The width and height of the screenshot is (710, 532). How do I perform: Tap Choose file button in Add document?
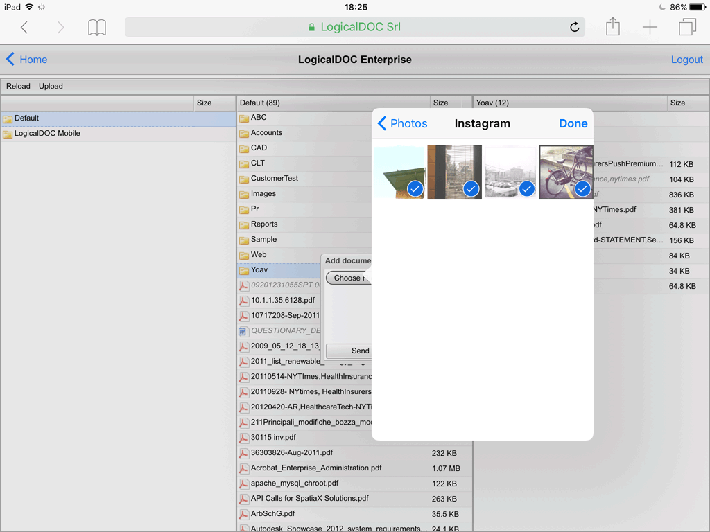click(x=349, y=278)
